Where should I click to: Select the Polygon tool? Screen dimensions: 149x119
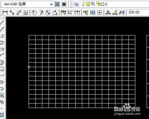pyautogui.click(x=2, y=43)
